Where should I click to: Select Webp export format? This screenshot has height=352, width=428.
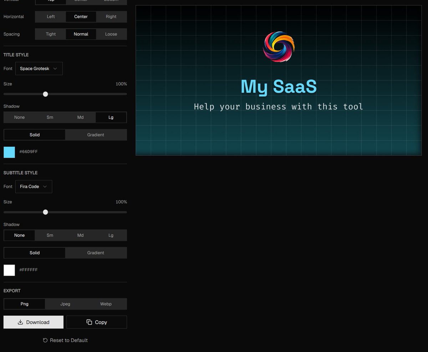tap(106, 304)
